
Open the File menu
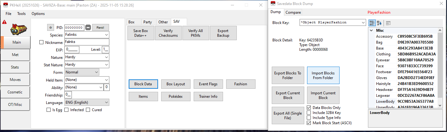pyautogui.click(x=8, y=14)
